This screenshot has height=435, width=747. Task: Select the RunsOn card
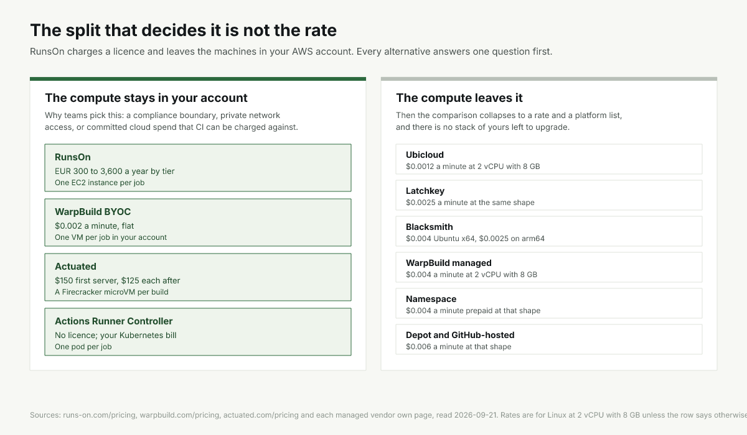[198, 168]
